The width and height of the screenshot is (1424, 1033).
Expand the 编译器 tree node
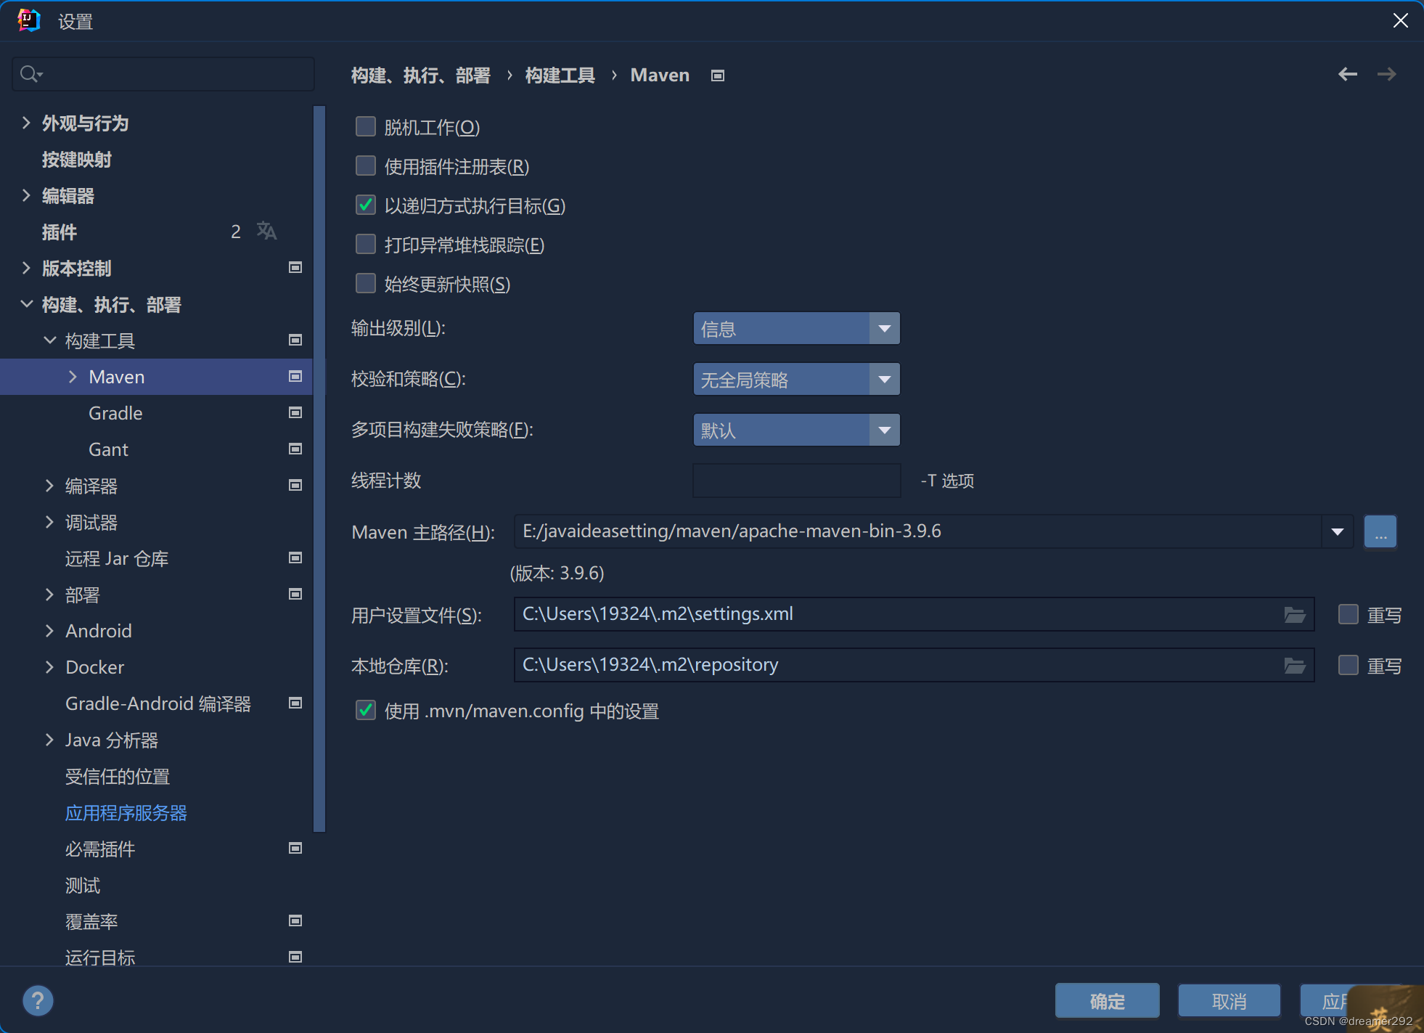49,485
